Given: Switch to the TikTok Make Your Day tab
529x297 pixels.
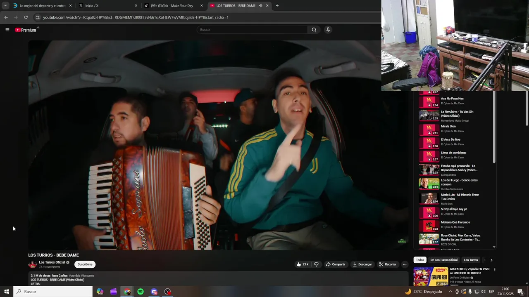Looking at the screenshot, I should point(174,6).
